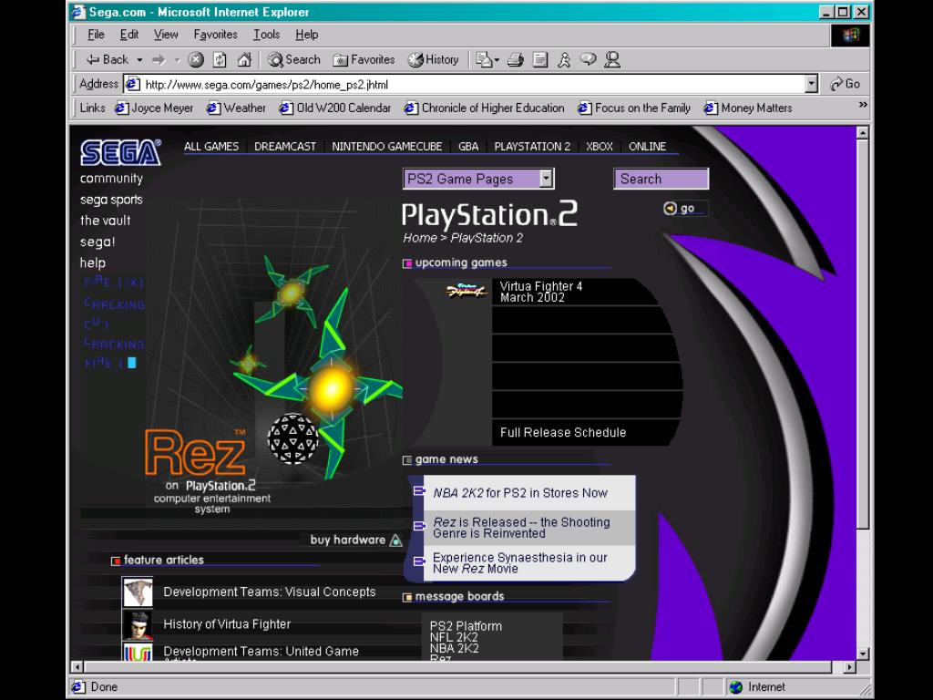This screenshot has width=933, height=700.
Task: Click the Visual Concepts article thumbnail
Action: [x=138, y=592]
